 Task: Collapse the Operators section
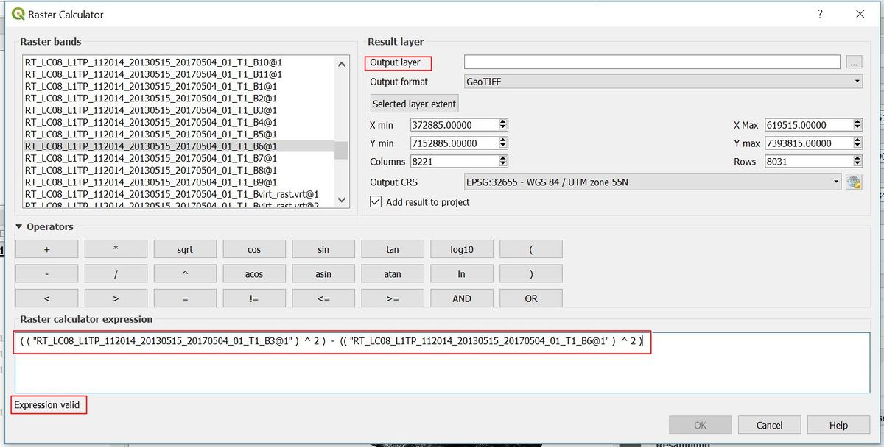coord(19,227)
